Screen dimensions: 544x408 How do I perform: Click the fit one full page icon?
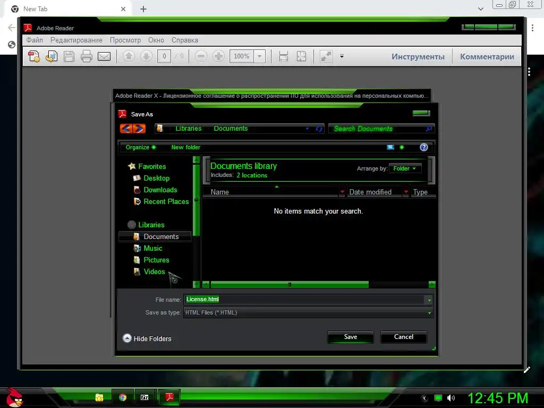pos(301,56)
